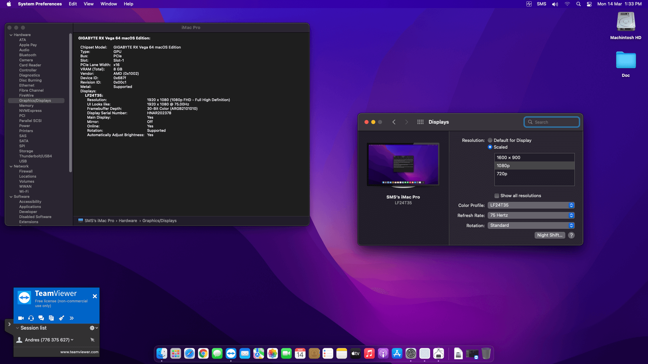This screenshot has height=364, width=648.
Task: Open the Refresh Rate dropdown
Action: click(x=531, y=215)
